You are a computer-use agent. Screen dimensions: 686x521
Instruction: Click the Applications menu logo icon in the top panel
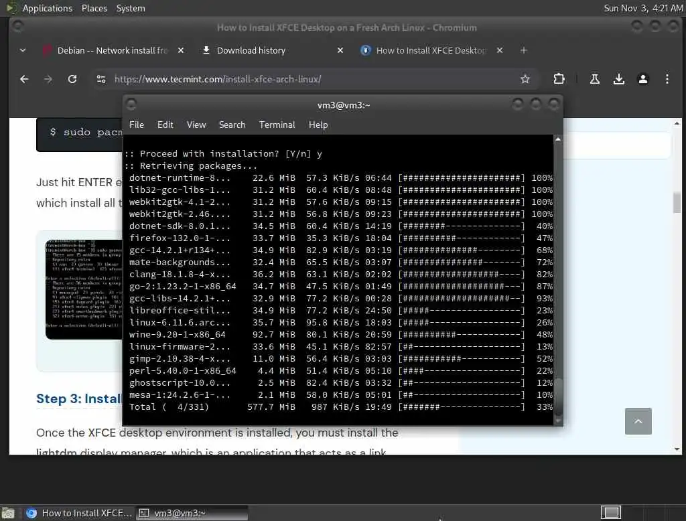12,8
